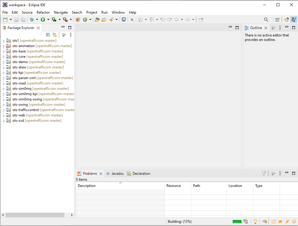Click the Open Task folder icon

pos(104,20)
